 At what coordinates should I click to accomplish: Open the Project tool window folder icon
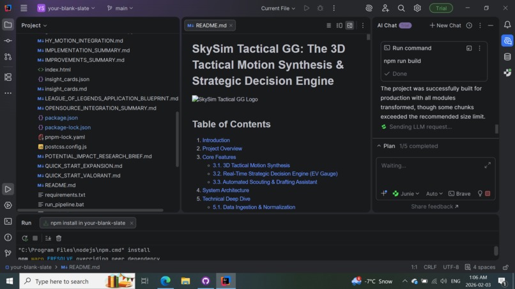click(x=8, y=25)
